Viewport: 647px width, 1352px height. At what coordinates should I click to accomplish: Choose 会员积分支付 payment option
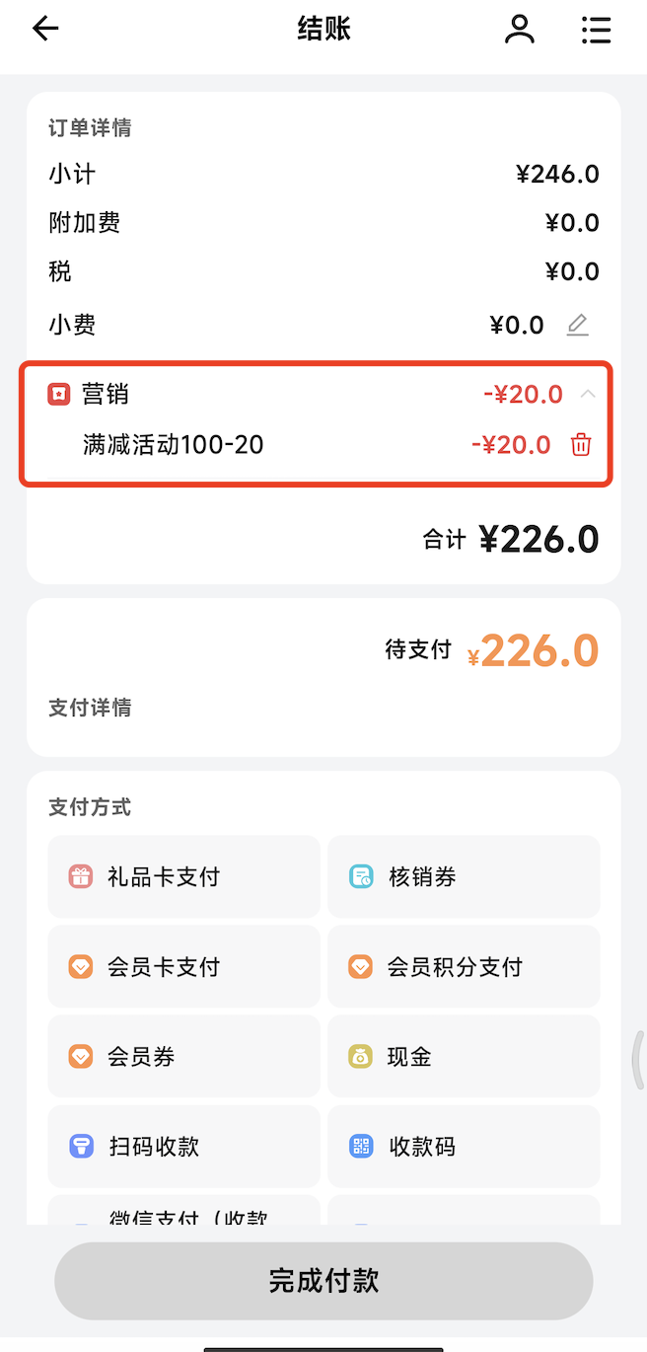(x=464, y=966)
